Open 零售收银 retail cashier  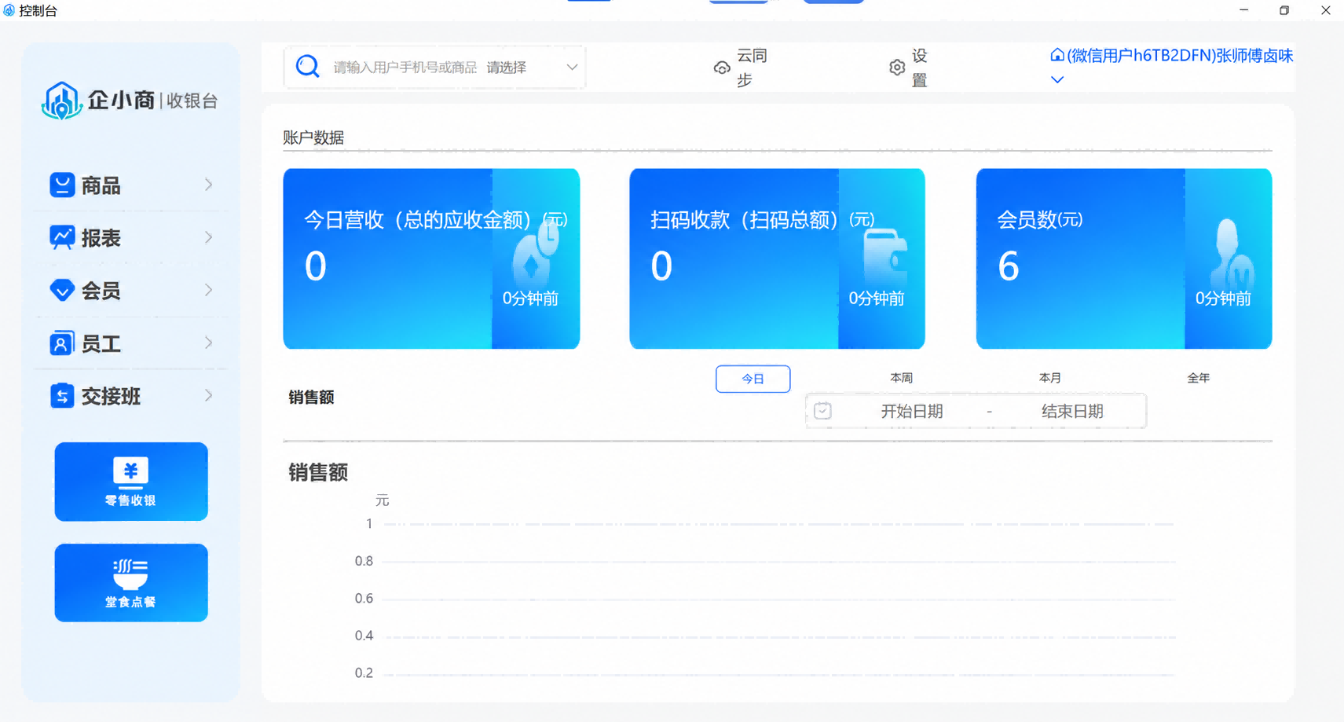click(x=131, y=482)
